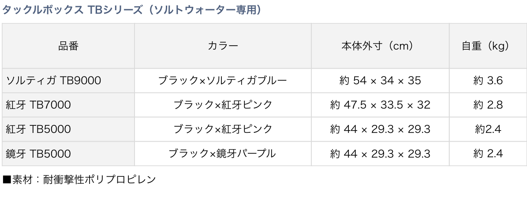Select the 紅牙 TB5000 product cell
The image size is (527, 197).
(x=39, y=129)
